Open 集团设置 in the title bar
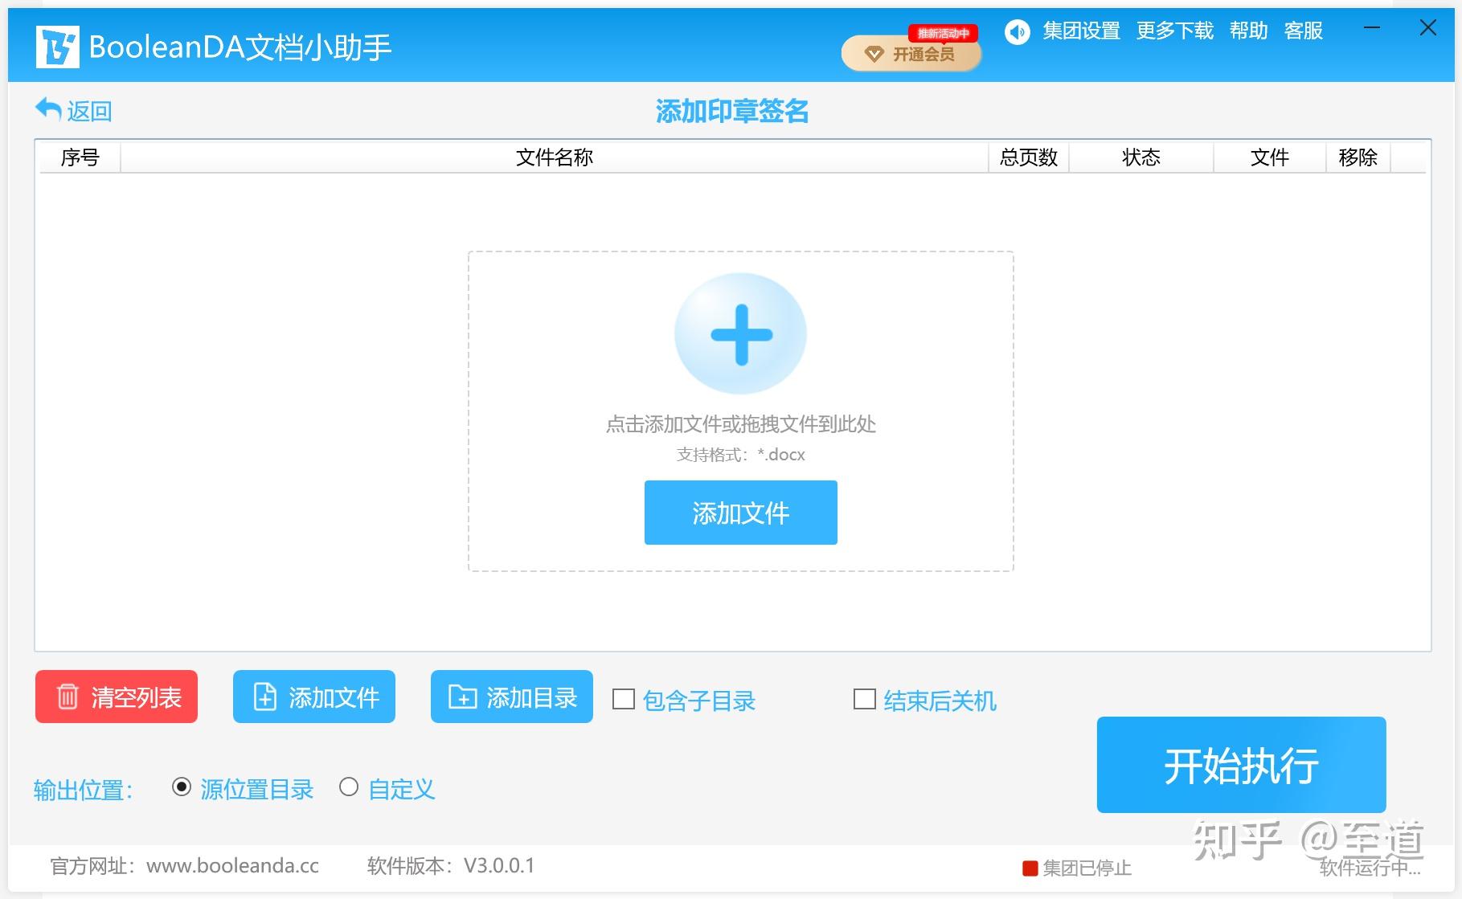Viewport: 1462px width, 899px height. click(1081, 31)
